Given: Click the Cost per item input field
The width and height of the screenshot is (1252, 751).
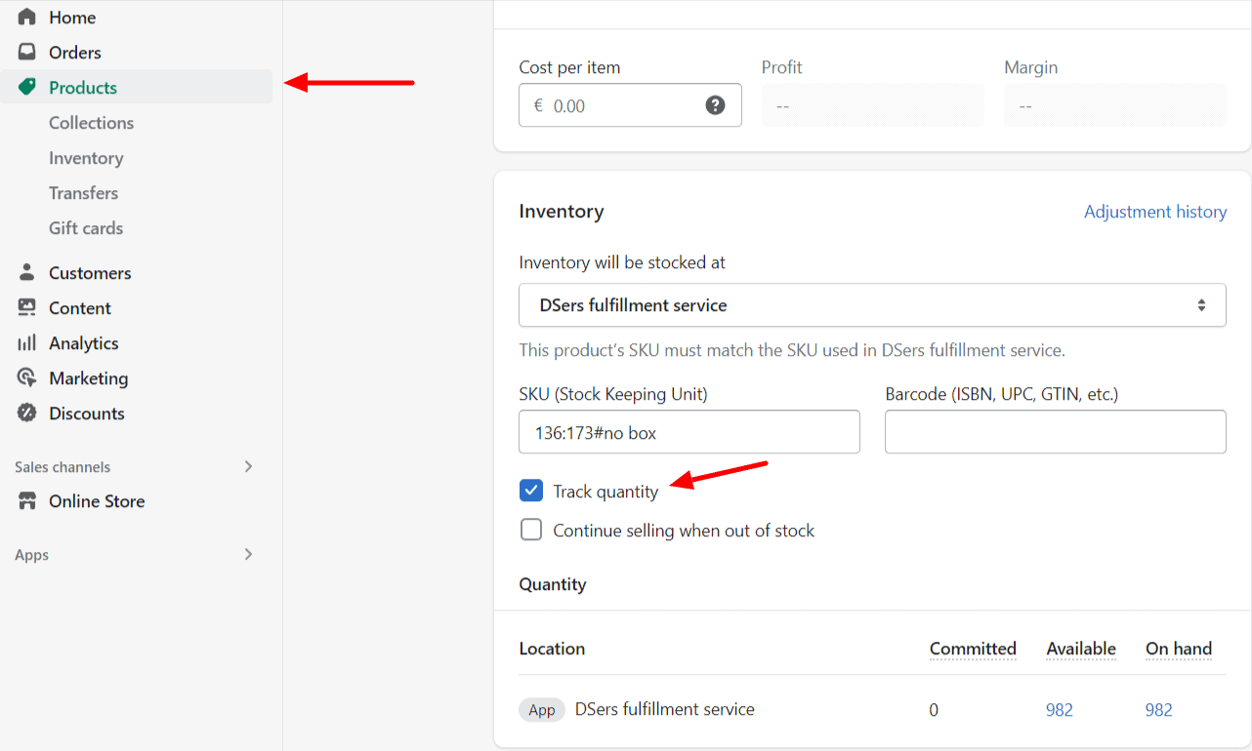Looking at the screenshot, I should (x=630, y=105).
